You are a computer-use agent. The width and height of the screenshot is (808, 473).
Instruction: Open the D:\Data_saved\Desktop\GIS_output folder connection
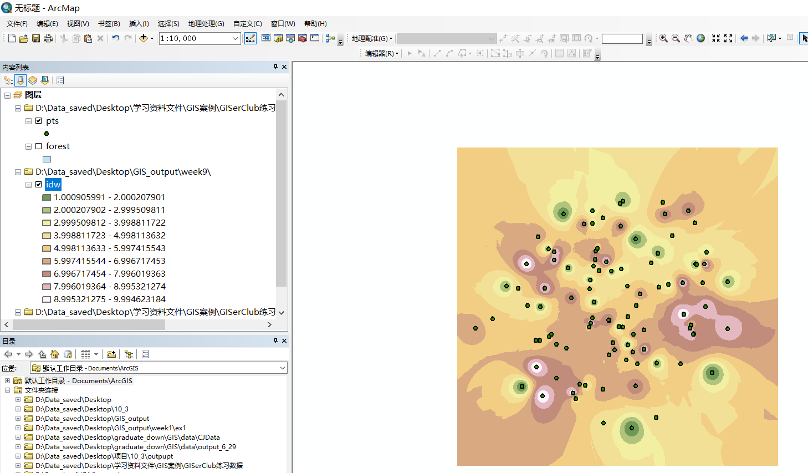[x=92, y=418]
